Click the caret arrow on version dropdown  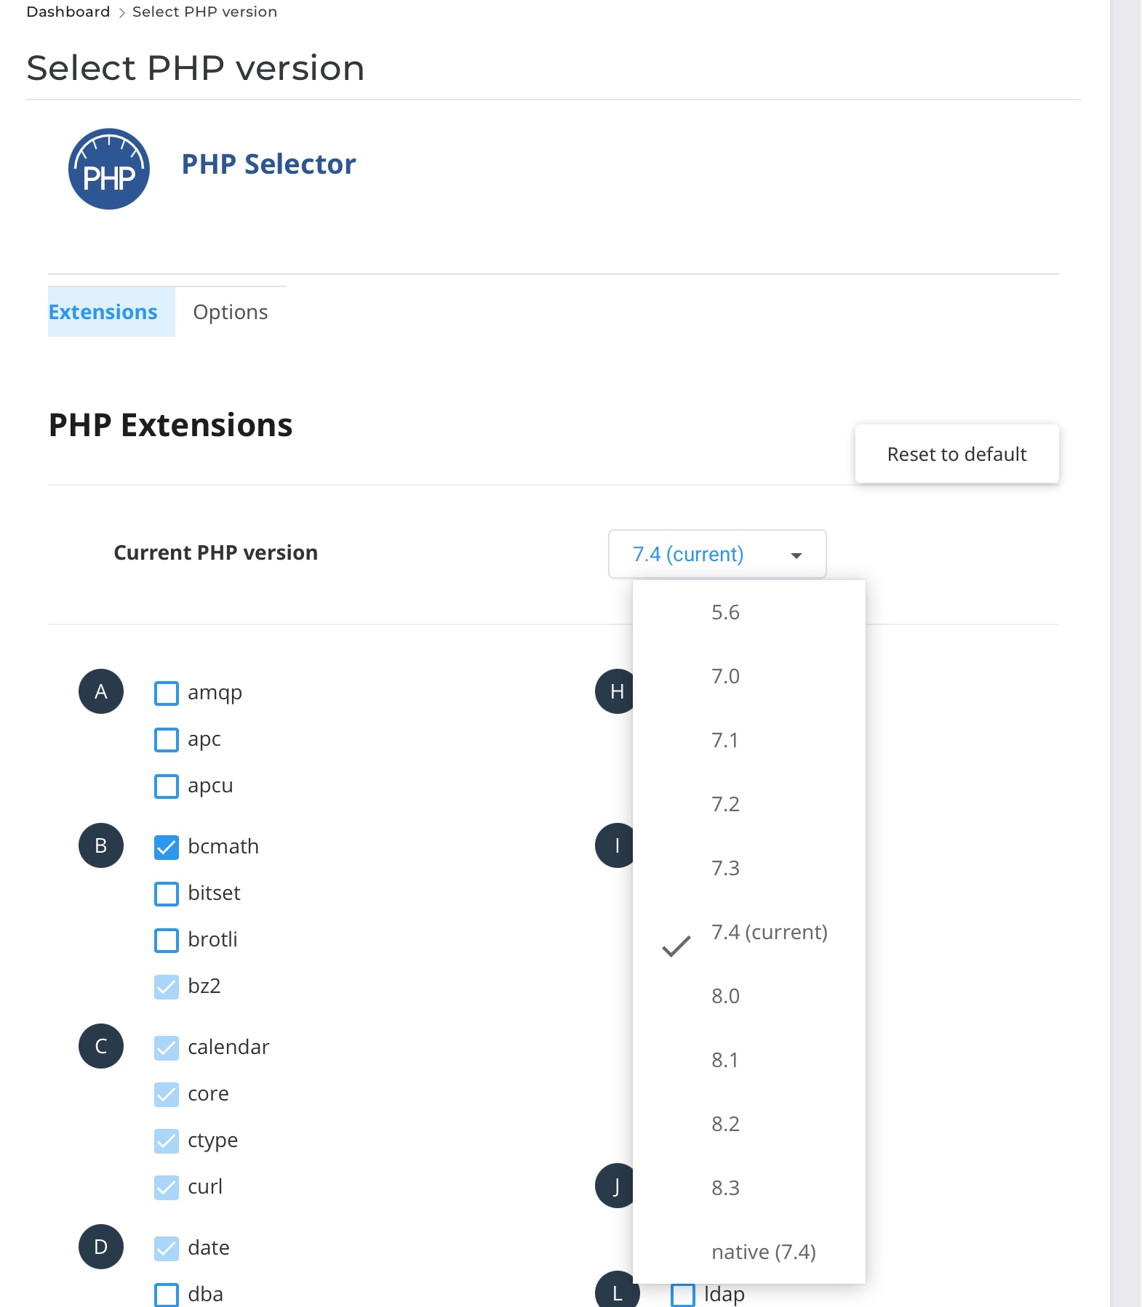point(796,555)
